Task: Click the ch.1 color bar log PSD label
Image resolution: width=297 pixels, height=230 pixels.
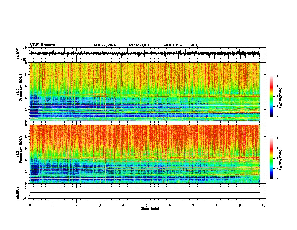Action: pyautogui.click(x=280, y=98)
